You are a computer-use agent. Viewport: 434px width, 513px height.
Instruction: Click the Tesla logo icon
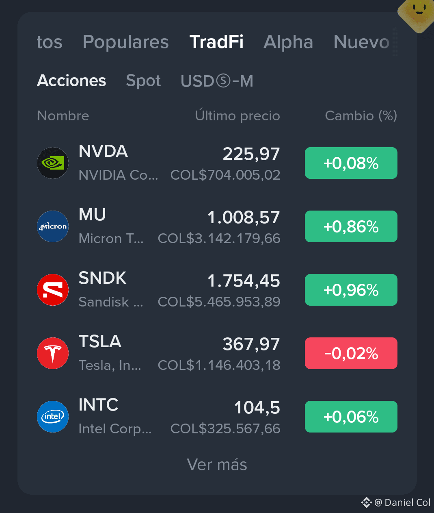click(53, 353)
